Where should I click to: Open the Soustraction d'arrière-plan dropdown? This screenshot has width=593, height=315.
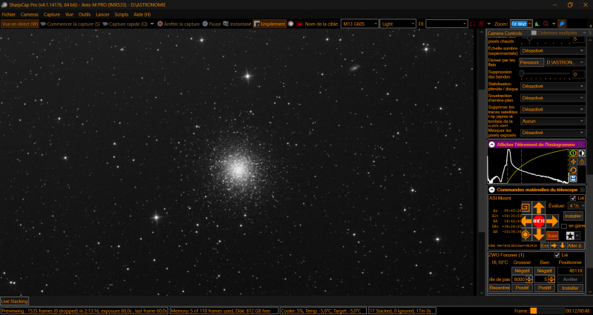pos(552,98)
